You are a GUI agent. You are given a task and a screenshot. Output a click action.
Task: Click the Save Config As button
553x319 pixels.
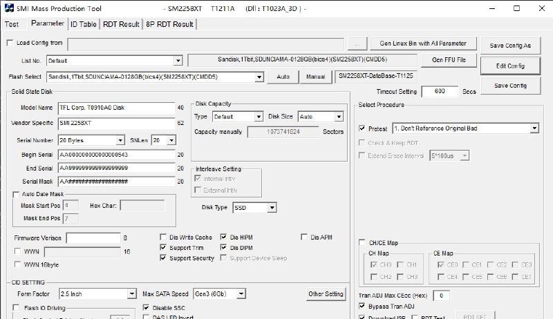510,46
